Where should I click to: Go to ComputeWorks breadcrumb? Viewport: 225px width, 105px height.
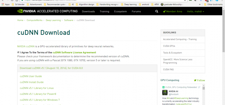35,20
